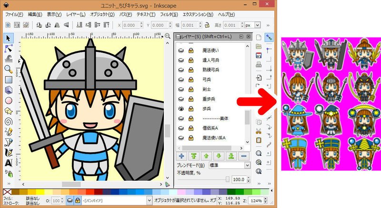Open the レイヤー(L) menu
This screenshot has height=208, width=381.
pyautogui.click(x=76, y=14)
